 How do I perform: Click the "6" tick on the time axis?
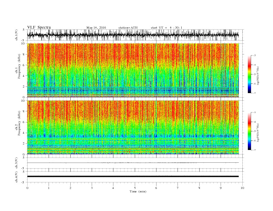[156, 188]
